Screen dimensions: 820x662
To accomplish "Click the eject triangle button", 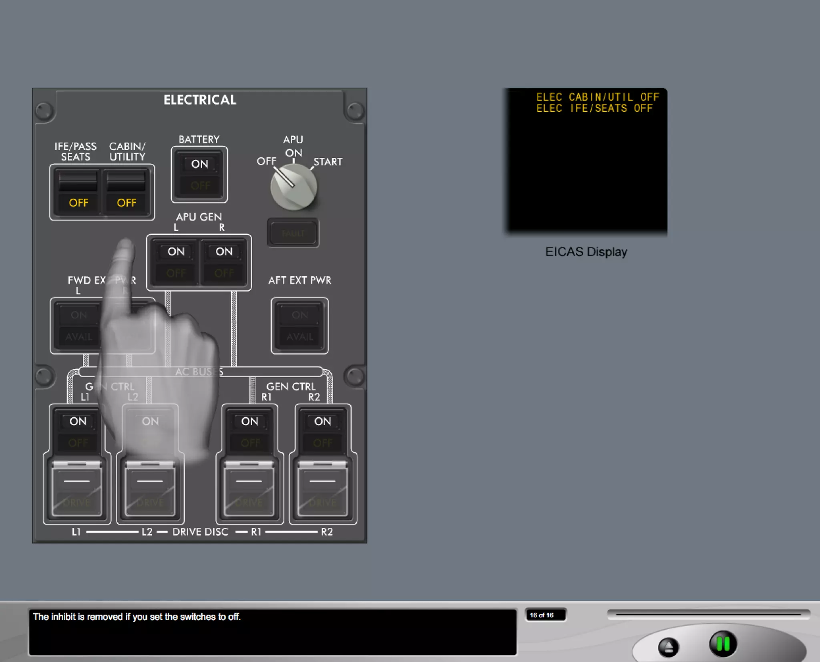I will tap(668, 647).
